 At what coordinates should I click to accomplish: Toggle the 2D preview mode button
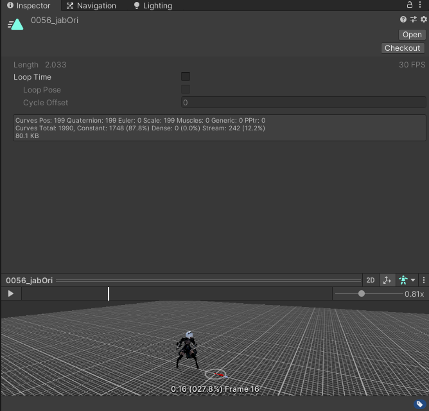(x=371, y=280)
